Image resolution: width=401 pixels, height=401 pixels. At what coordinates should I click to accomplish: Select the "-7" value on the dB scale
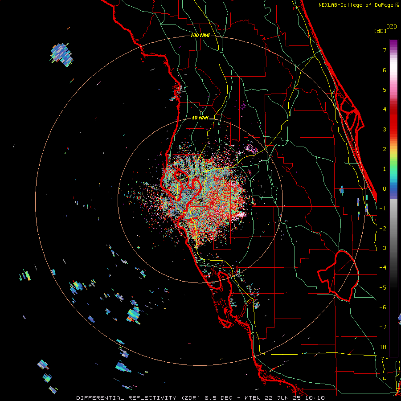tap(383, 327)
